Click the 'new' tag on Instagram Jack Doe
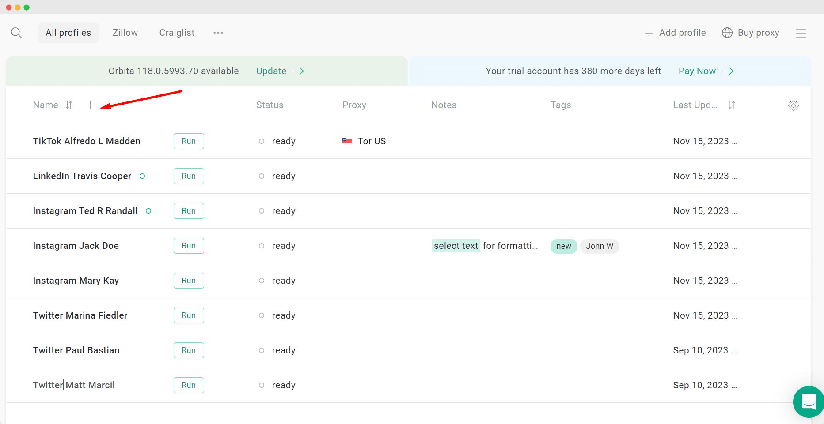The height and width of the screenshot is (424, 824). (564, 246)
